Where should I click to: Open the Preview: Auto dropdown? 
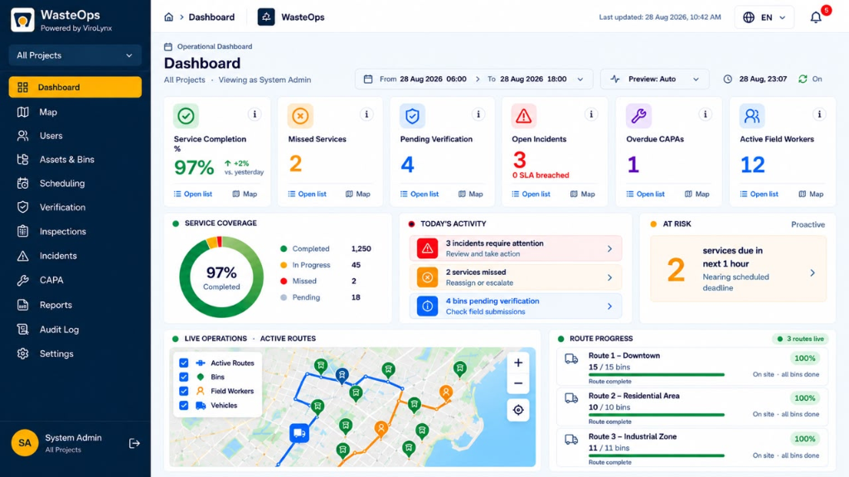pyautogui.click(x=655, y=79)
